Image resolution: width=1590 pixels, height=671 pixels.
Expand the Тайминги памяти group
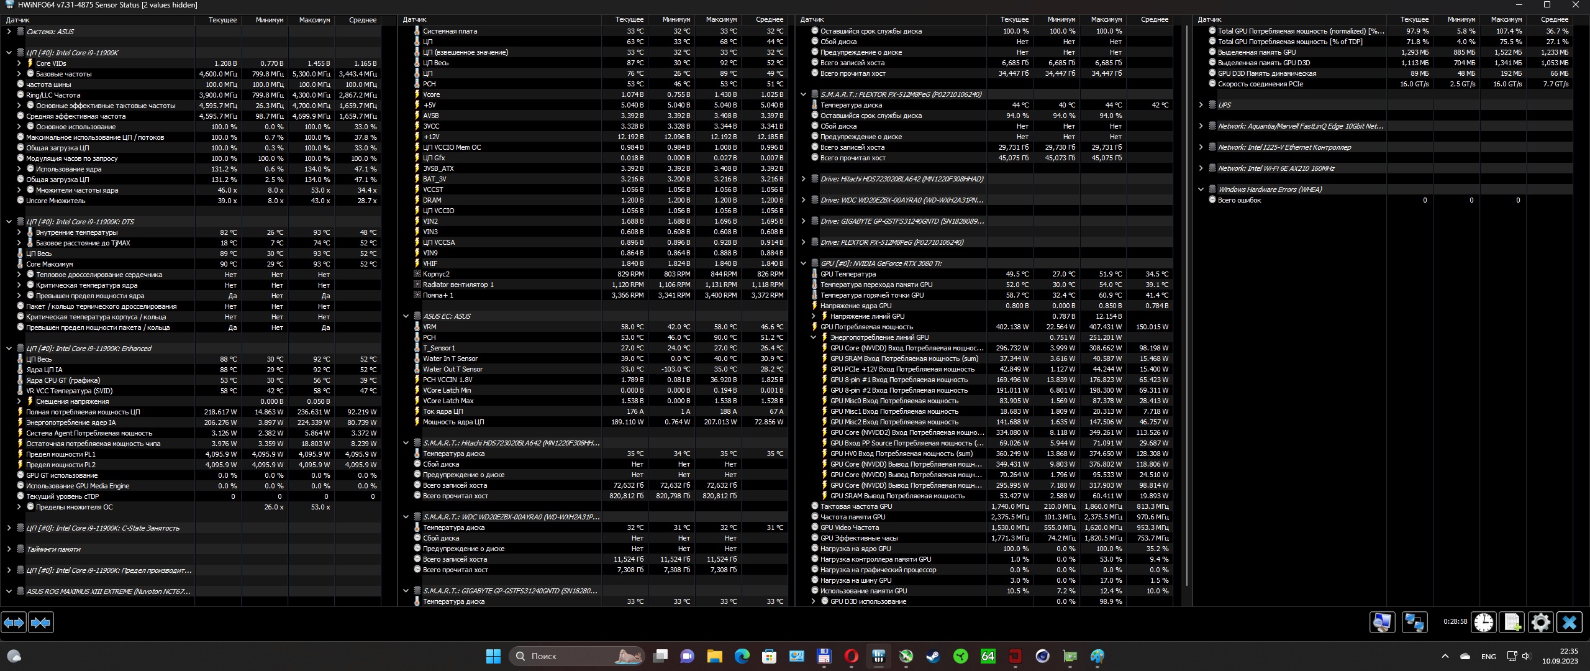coord(9,549)
